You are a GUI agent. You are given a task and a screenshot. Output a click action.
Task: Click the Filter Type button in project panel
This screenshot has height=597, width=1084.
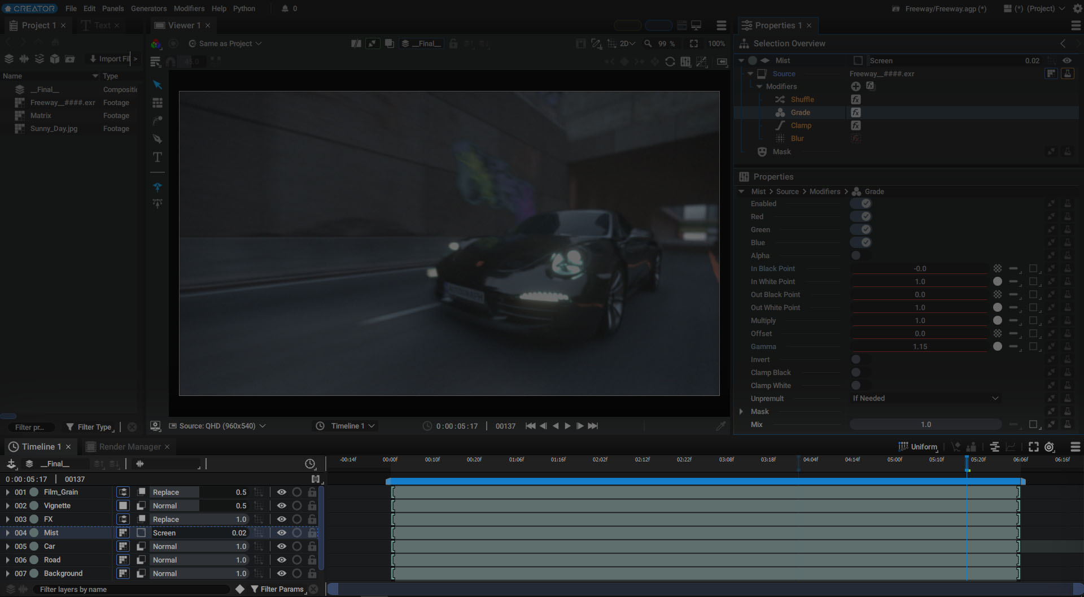coord(90,427)
